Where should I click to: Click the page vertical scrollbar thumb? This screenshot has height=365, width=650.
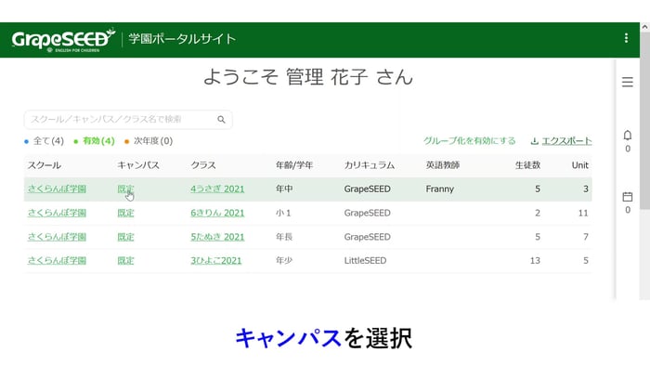pyautogui.click(x=644, y=121)
